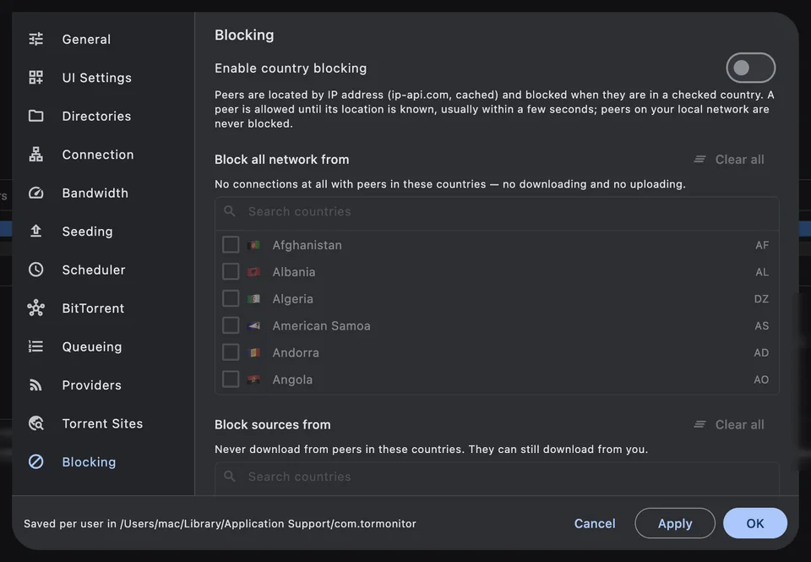Click the Seeding upload icon
This screenshot has height=562, width=811.
point(35,231)
